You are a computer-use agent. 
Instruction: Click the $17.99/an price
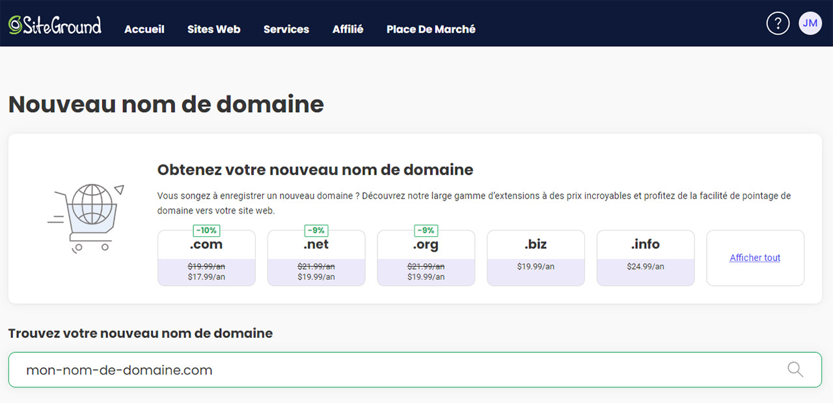[206, 277]
